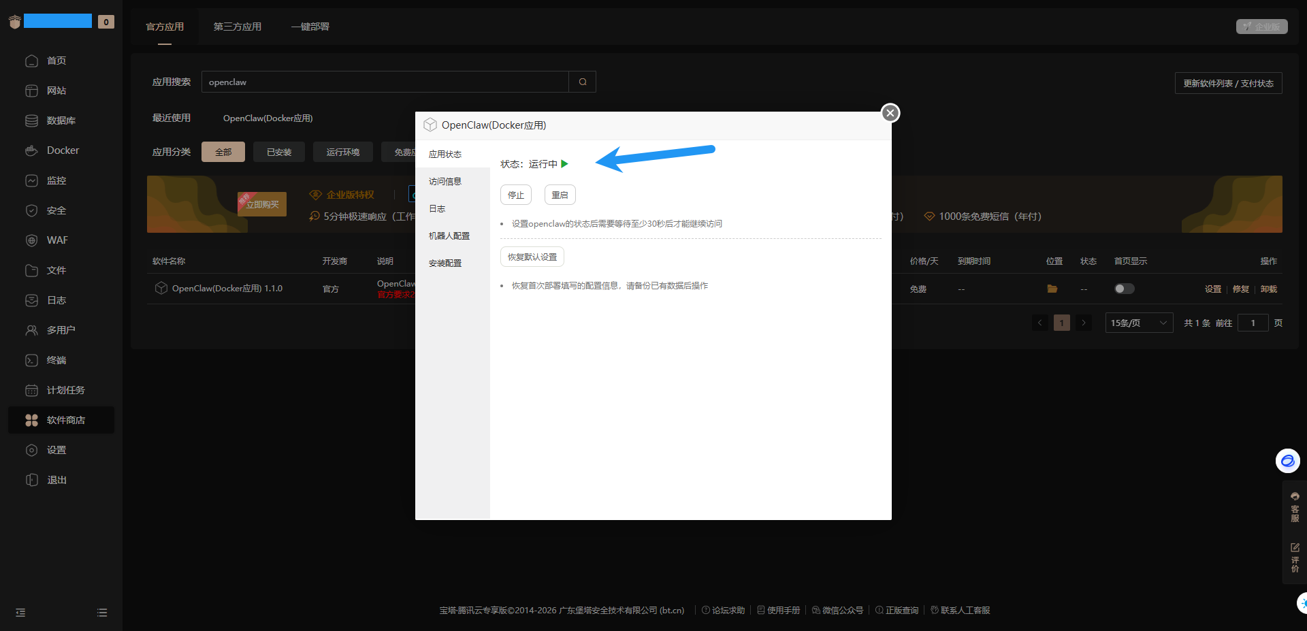Collapse sidebar using bottom-left menu icon
The height and width of the screenshot is (631, 1307).
[20, 613]
